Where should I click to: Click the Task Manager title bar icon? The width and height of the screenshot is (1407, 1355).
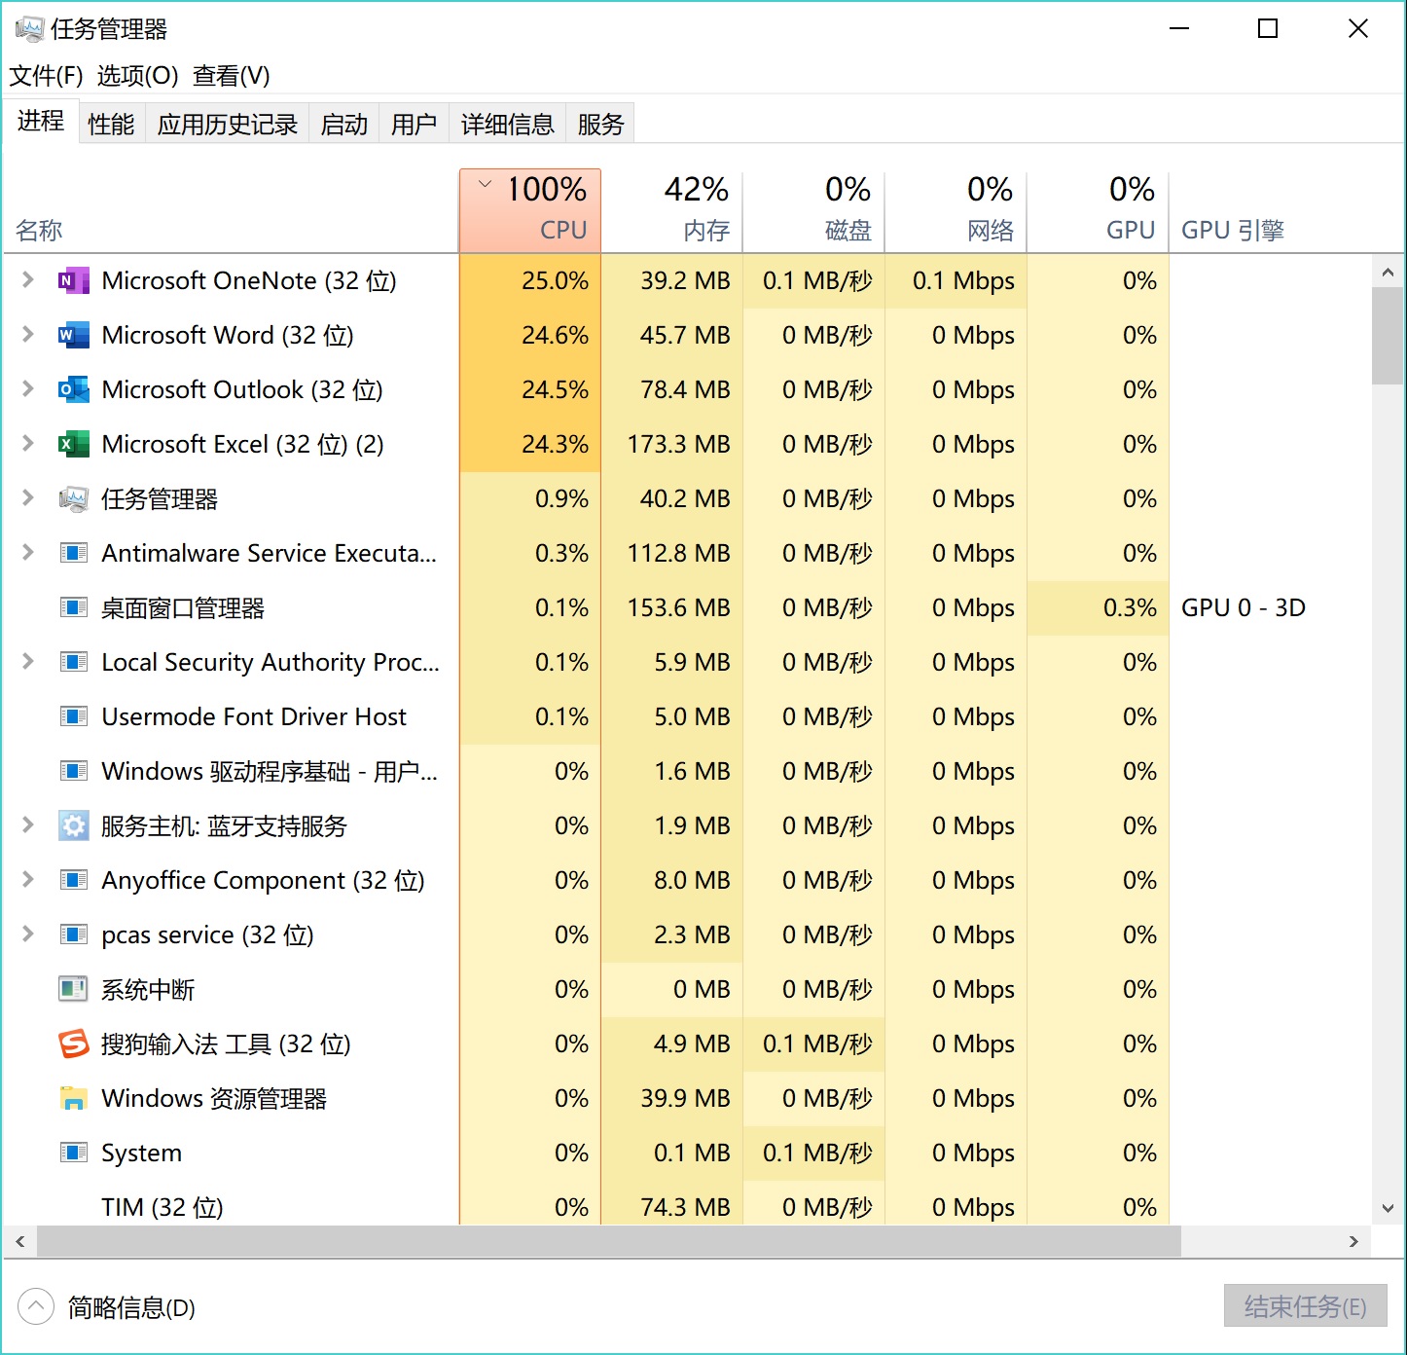coord(31,28)
